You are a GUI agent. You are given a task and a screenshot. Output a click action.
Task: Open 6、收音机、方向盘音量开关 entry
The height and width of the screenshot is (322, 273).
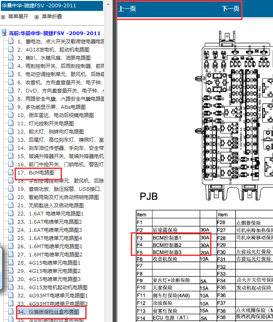point(60,82)
